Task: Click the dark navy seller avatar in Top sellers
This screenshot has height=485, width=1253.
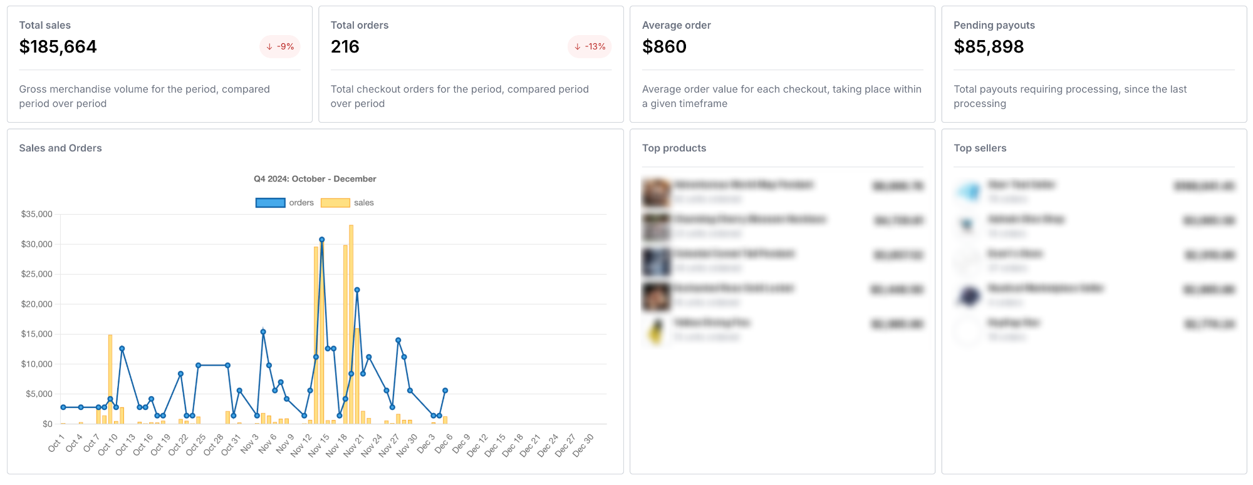Action: [969, 295]
